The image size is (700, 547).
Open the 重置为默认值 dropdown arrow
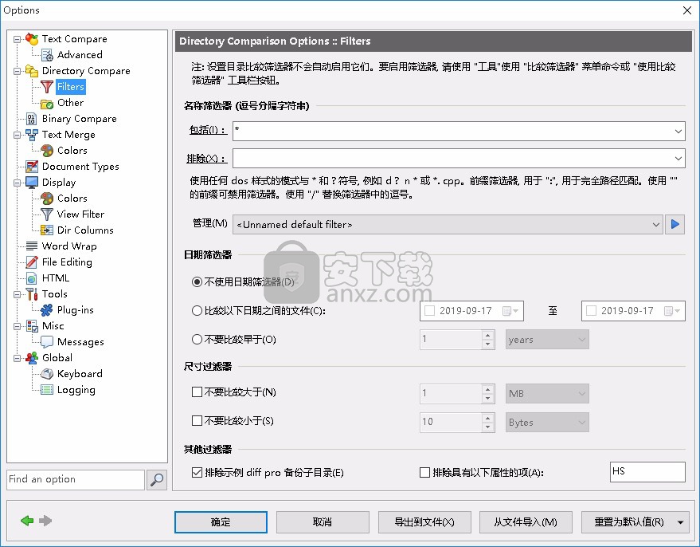click(680, 522)
